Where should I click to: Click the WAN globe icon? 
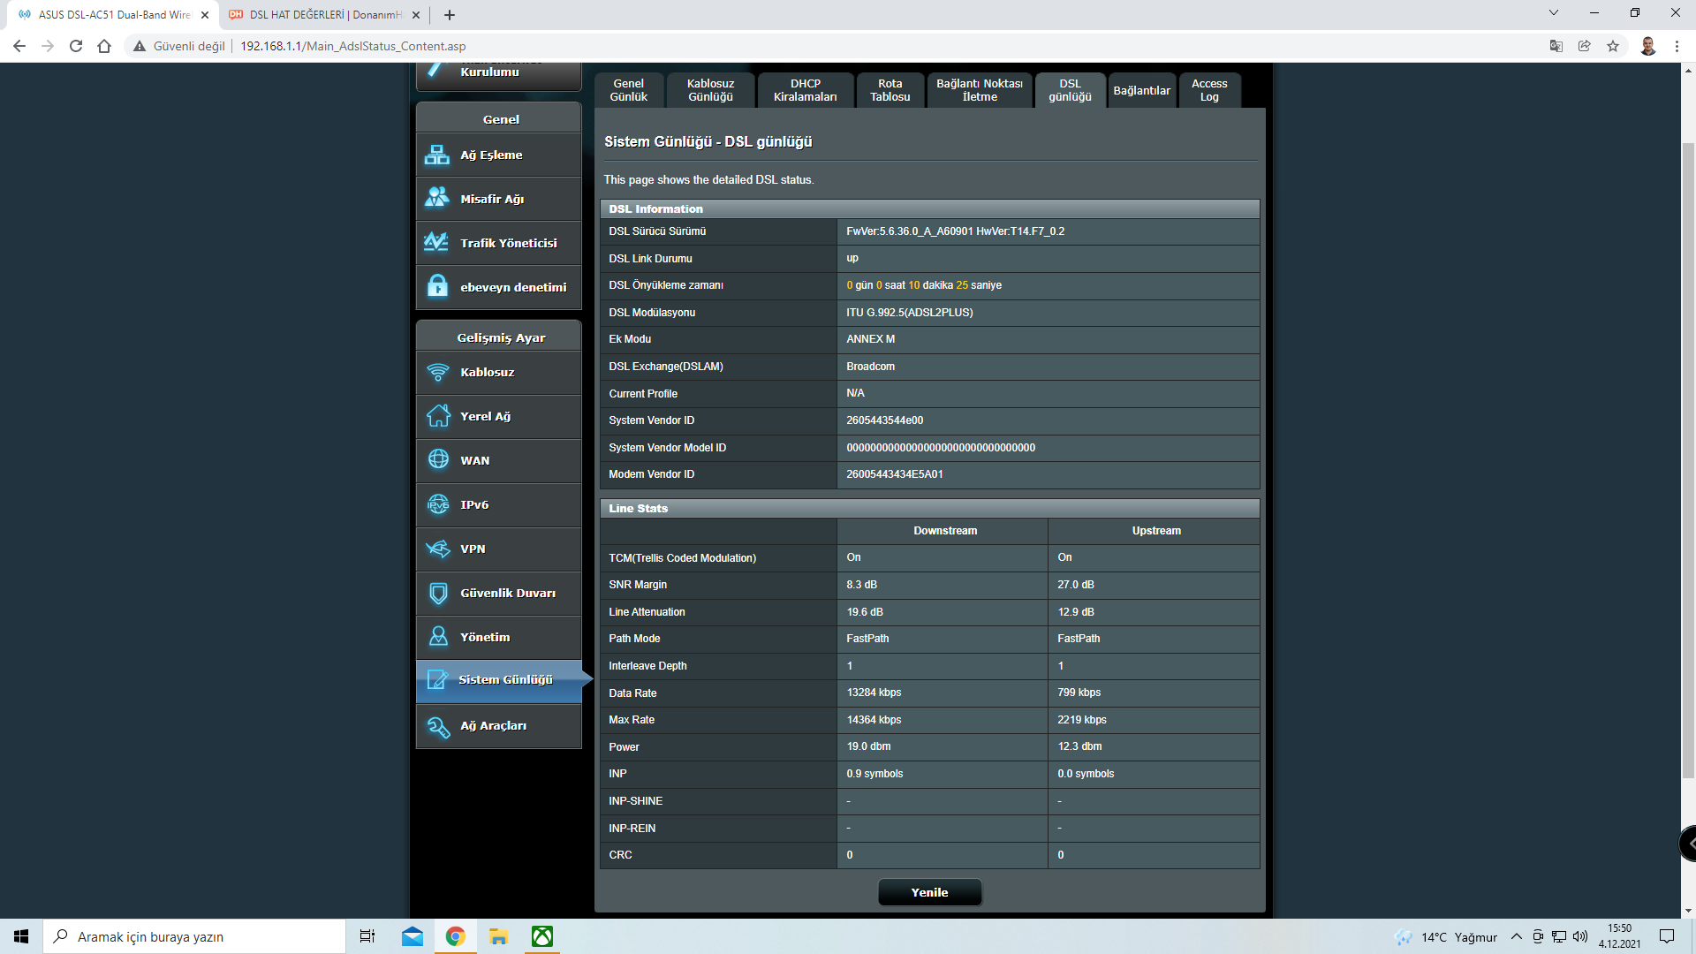point(437,460)
